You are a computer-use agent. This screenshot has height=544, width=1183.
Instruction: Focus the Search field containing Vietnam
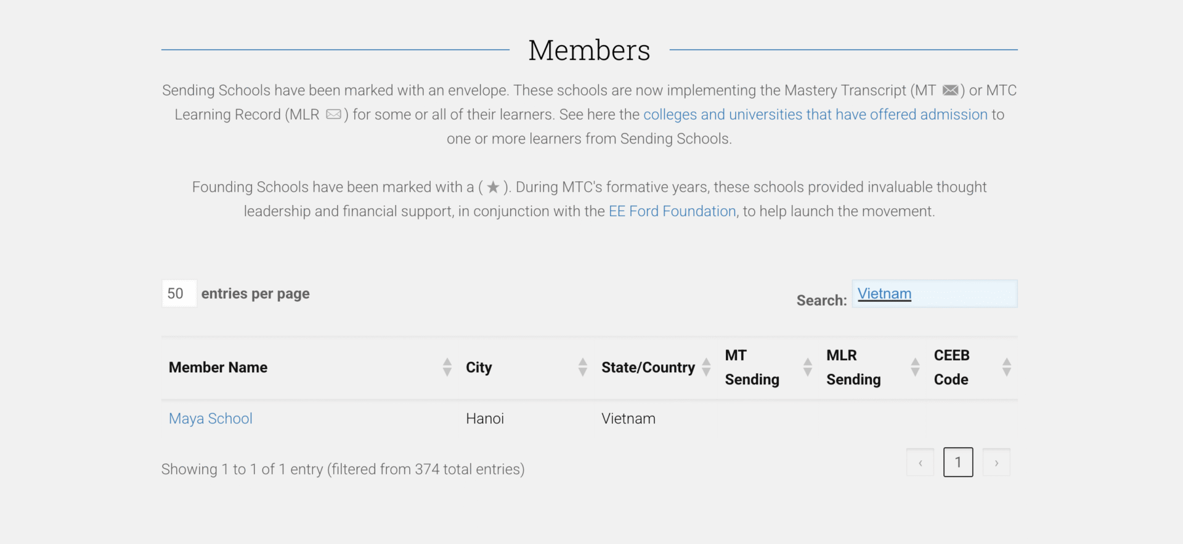click(x=934, y=294)
